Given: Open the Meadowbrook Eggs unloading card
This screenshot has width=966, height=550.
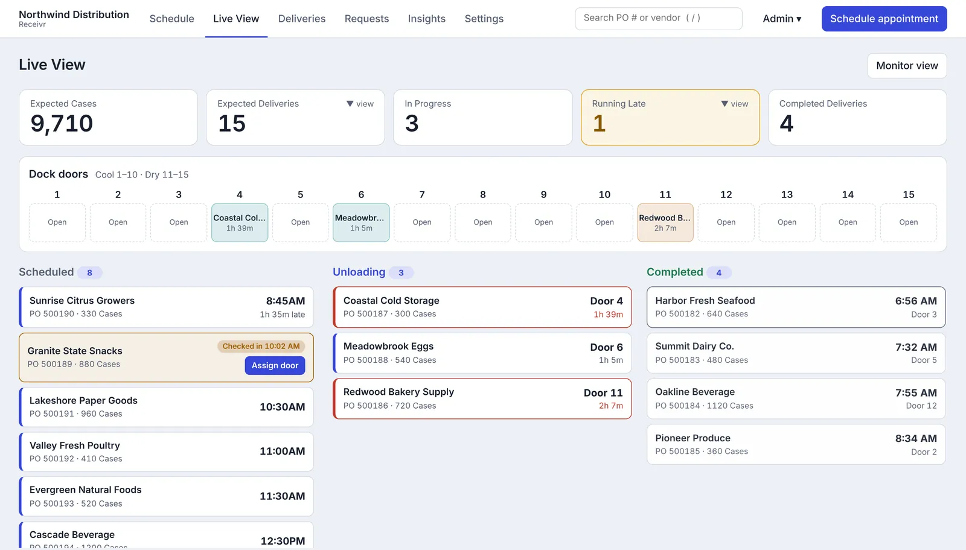Looking at the screenshot, I should tap(482, 353).
